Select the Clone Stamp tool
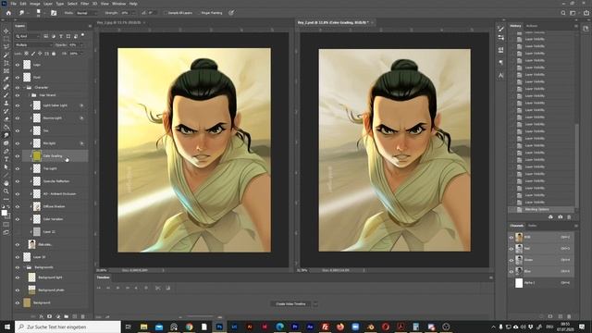This screenshot has height=333, width=592. click(6, 103)
